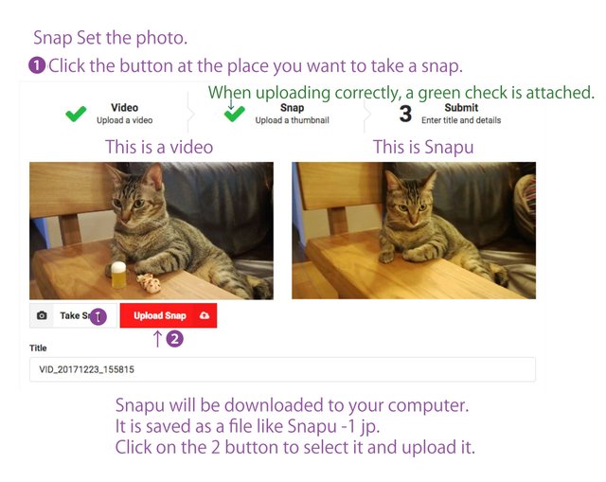Go to the Submit step
The height and width of the screenshot is (482, 606).
pos(450,114)
